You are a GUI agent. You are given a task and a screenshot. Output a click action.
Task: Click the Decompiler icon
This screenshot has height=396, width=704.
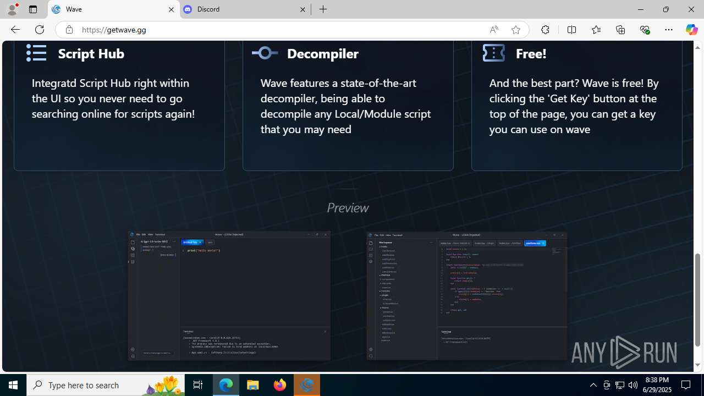[265, 53]
